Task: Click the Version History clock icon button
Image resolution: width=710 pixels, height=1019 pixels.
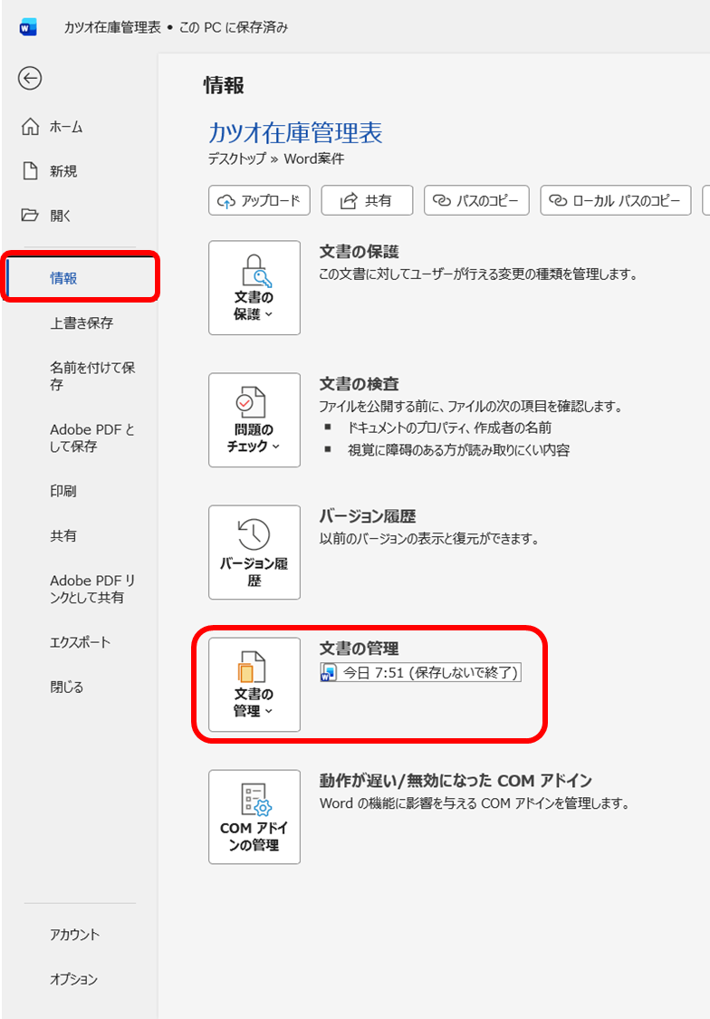Action: 254,553
